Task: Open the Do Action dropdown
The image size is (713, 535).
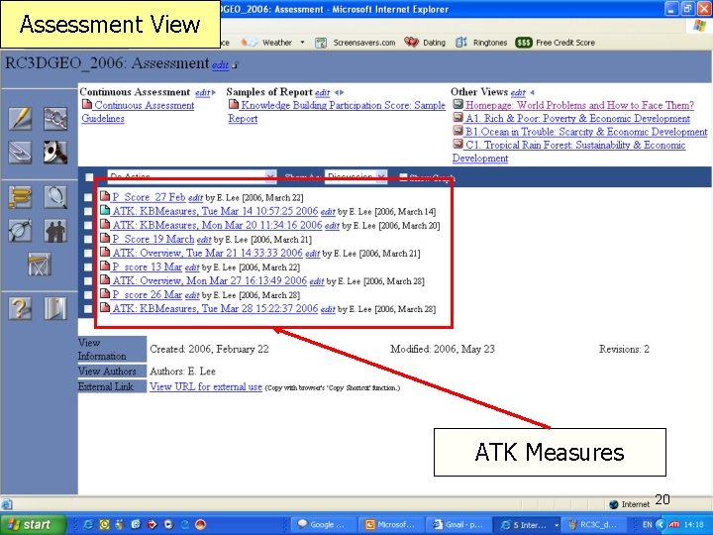Action: (192, 176)
